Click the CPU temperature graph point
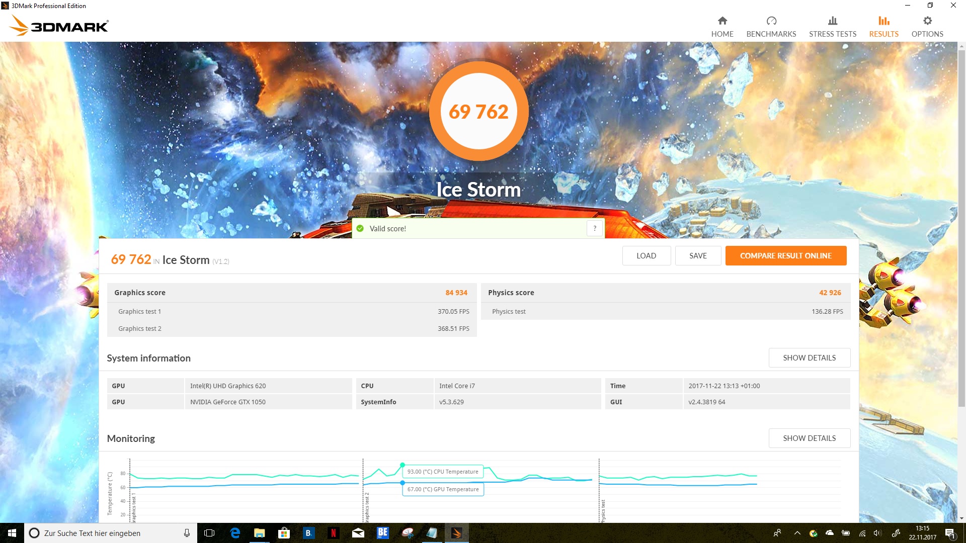The width and height of the screenshot is (966, 543). tap(403, 465)
